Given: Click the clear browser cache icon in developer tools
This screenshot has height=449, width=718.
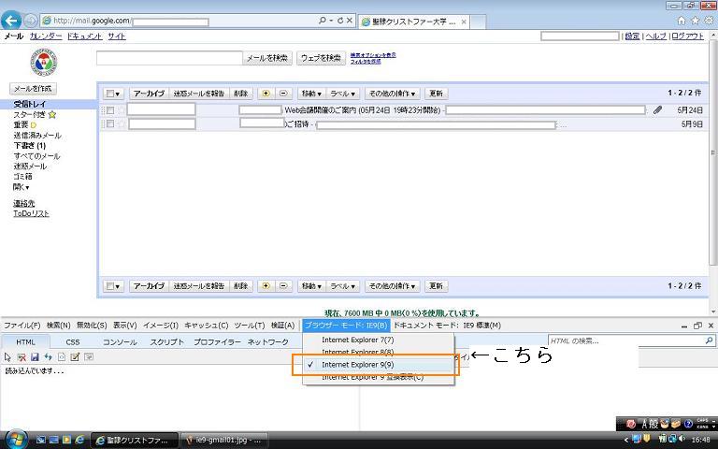Looking at the screenshot, I should pyautogui.click(x=22, y=357).
